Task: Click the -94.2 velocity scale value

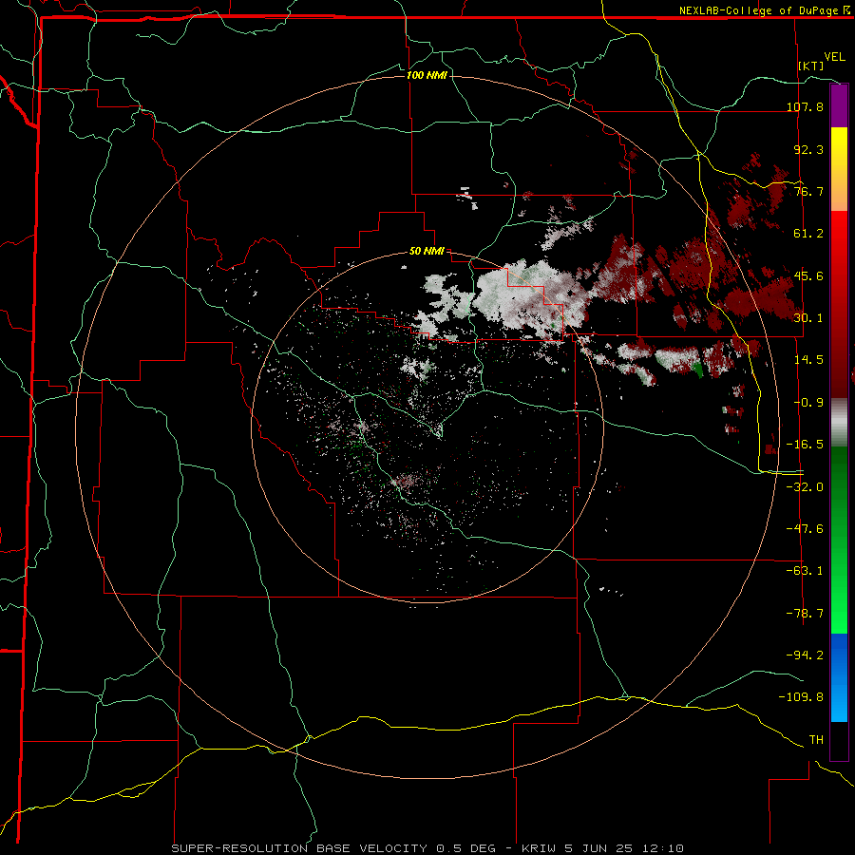Action: click(805, 655)
